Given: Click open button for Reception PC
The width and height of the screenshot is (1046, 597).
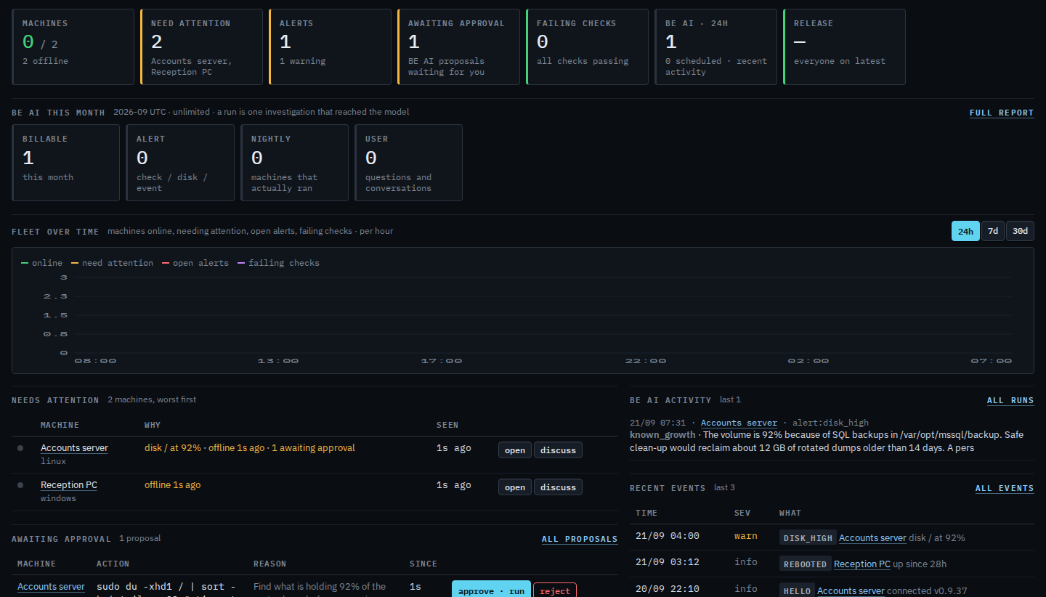Looking at the screenshot, I should pos(515,487).
